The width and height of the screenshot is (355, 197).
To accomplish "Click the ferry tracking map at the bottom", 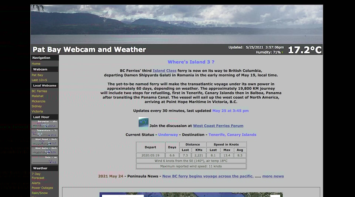I will point(191,194).
